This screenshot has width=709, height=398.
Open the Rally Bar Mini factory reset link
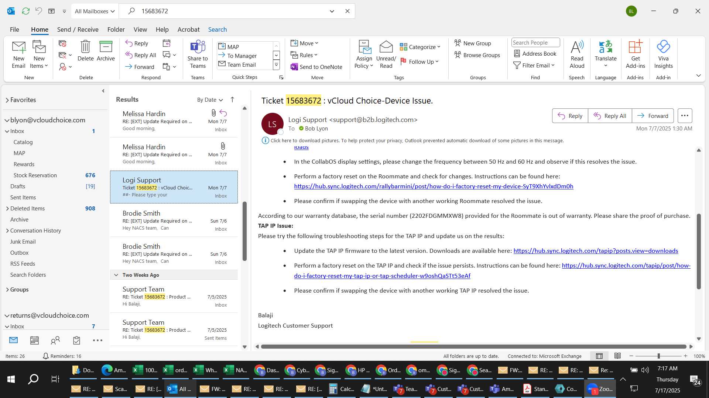pyautogui.click(x=434, y=186)
